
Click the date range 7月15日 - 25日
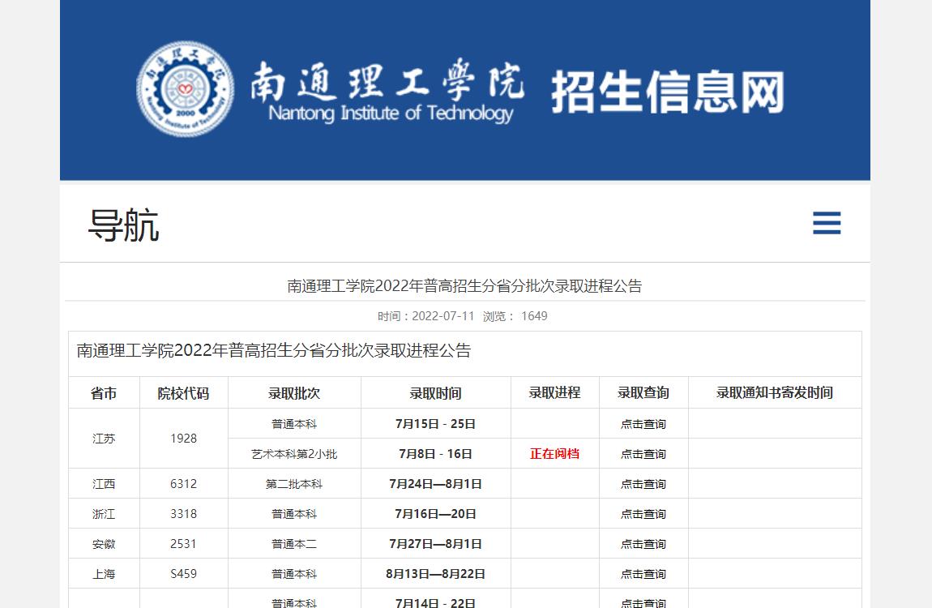coord(436,424)
